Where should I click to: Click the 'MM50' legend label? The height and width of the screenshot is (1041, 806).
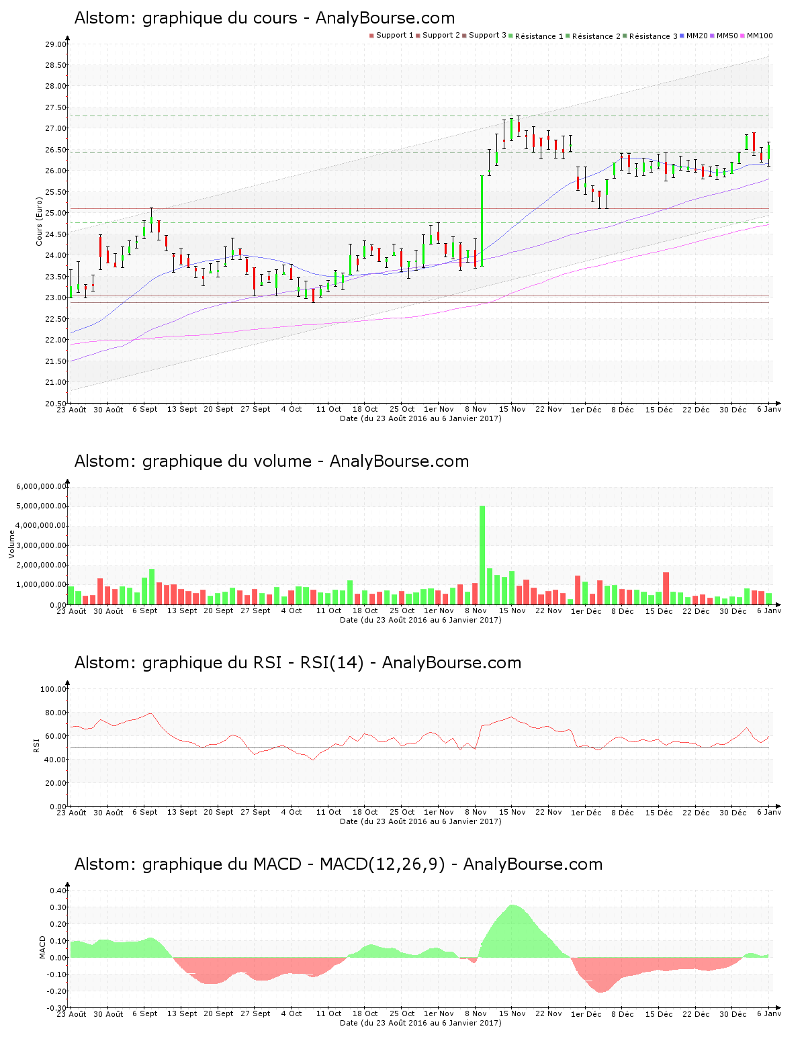727,36
